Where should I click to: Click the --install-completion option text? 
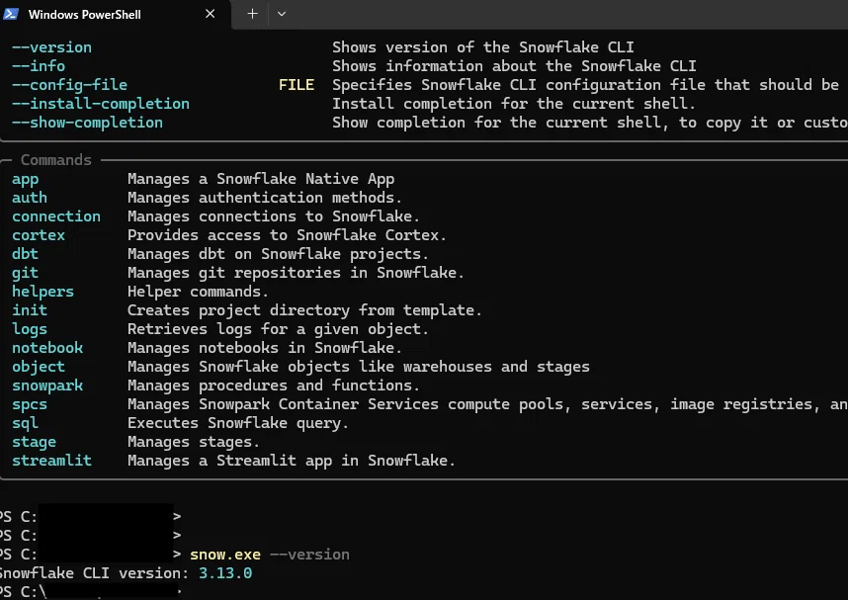101,104
